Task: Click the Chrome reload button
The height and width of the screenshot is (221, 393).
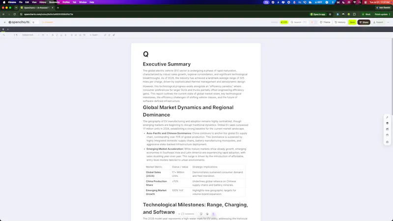Action: pyautogui.click(x=15, y=14)
